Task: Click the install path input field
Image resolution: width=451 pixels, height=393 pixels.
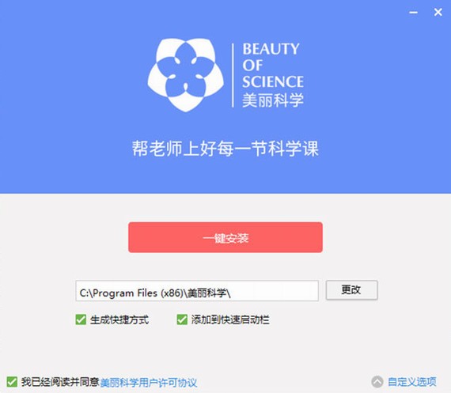Action: [197, 291]
